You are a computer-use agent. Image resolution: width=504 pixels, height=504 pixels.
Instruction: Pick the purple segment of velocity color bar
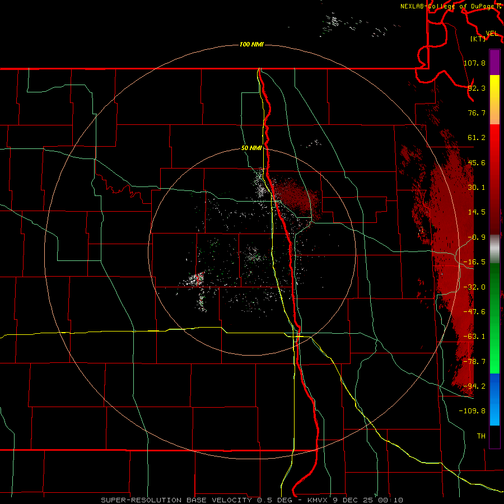[494, 62]
